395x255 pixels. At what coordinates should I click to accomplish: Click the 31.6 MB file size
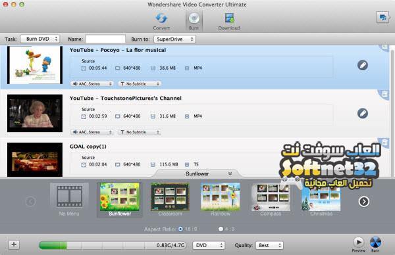tap(167, 116)
